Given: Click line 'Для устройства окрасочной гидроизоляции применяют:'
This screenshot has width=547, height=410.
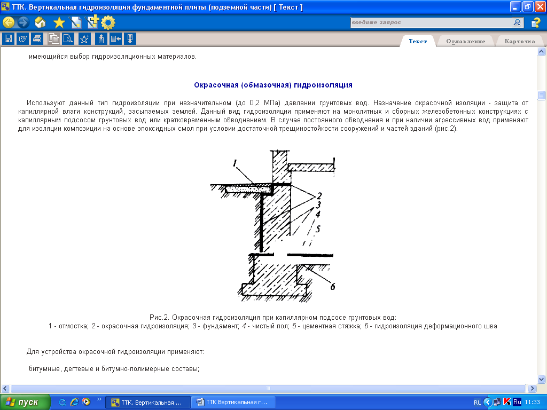Looking at the screenshot, I should [115, 352].
